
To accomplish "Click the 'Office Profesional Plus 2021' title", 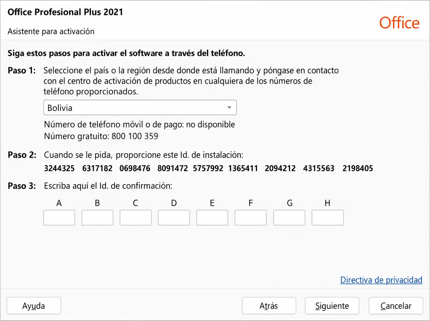I will 65,12.
